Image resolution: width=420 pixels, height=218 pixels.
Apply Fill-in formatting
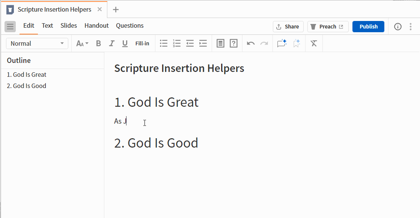point(142,43)
